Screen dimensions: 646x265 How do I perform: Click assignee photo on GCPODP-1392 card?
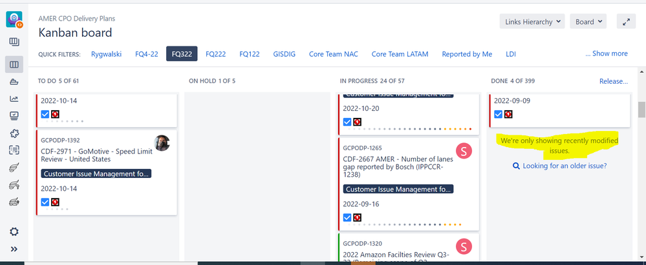[x=162, y=143]
